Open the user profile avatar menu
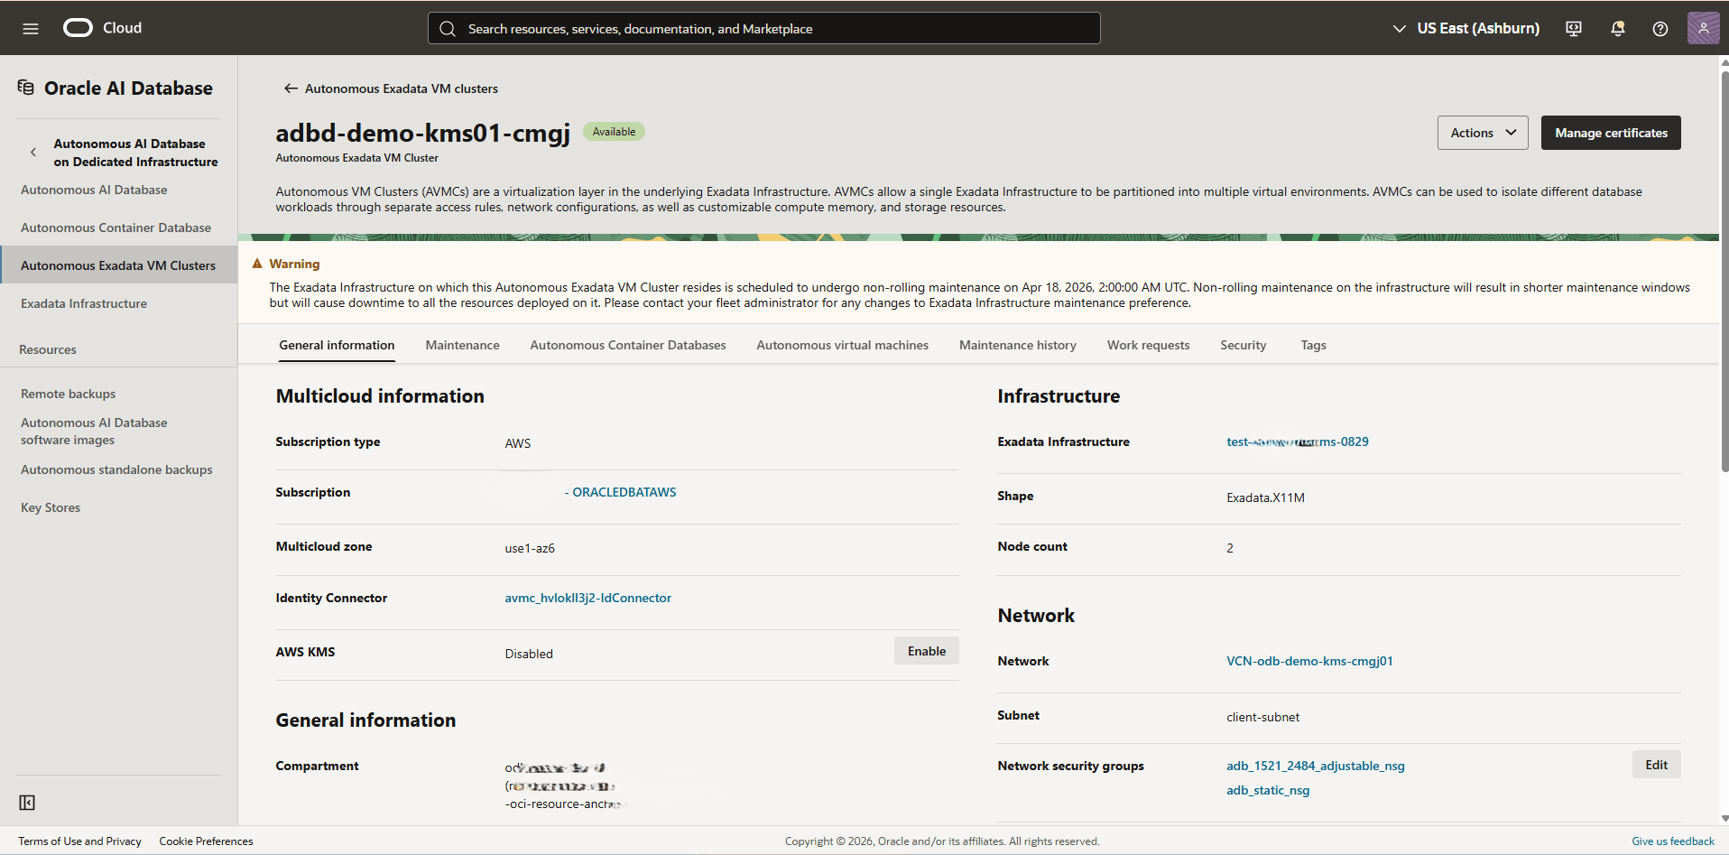Image resolution: width=1729 pixels, height=855 pixels. coord(1703,28)
